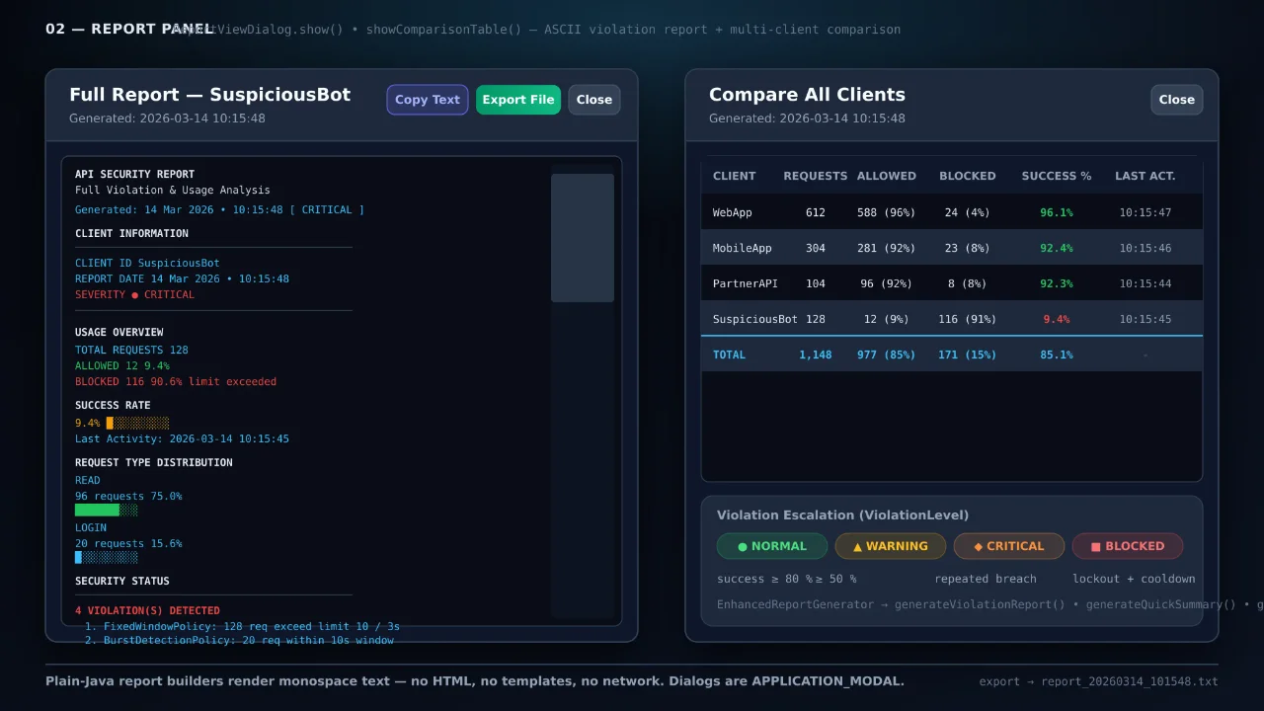Close the Full Report — SuspiciousBot dialog
1264x711 pixels.
(x=594, y=100)
